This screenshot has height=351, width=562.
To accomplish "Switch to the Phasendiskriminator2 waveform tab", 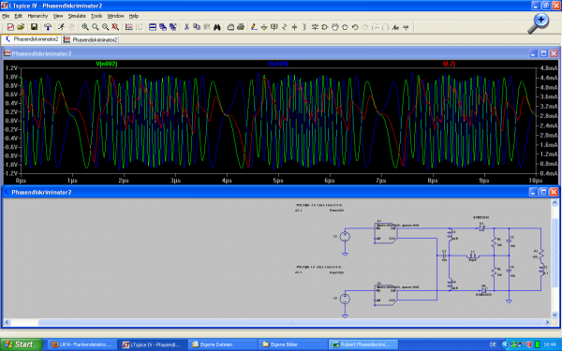I will click(90, 39).
